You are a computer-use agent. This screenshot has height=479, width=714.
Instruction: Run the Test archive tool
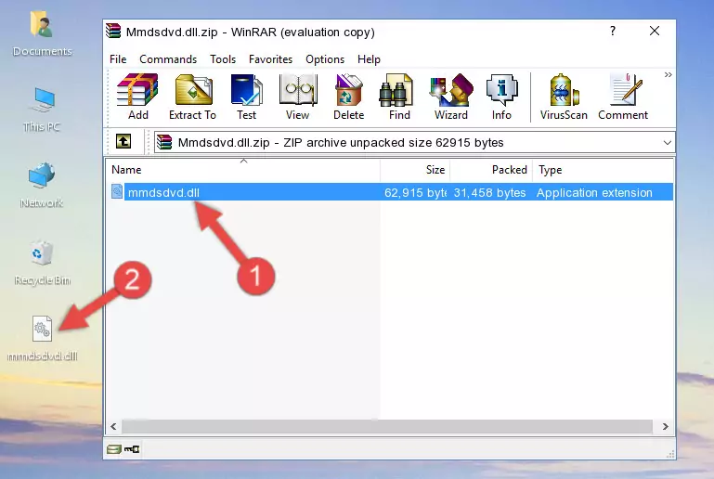[x=246, y=97]
